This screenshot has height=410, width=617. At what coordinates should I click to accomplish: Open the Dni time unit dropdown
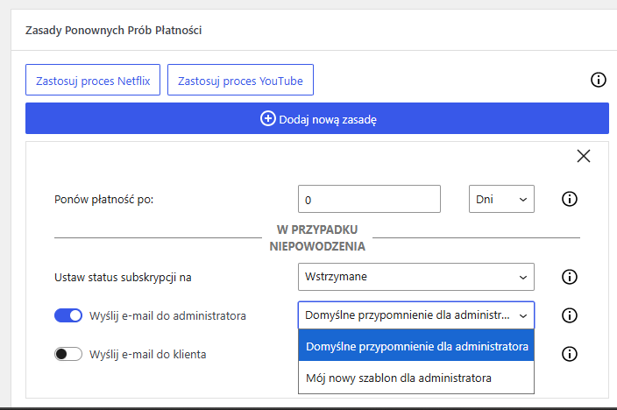pos(501,199)
